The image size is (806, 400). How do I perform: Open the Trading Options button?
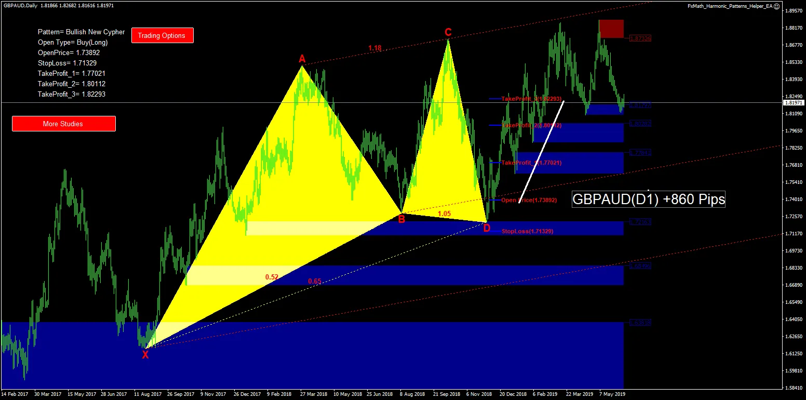tap(163, 35)
